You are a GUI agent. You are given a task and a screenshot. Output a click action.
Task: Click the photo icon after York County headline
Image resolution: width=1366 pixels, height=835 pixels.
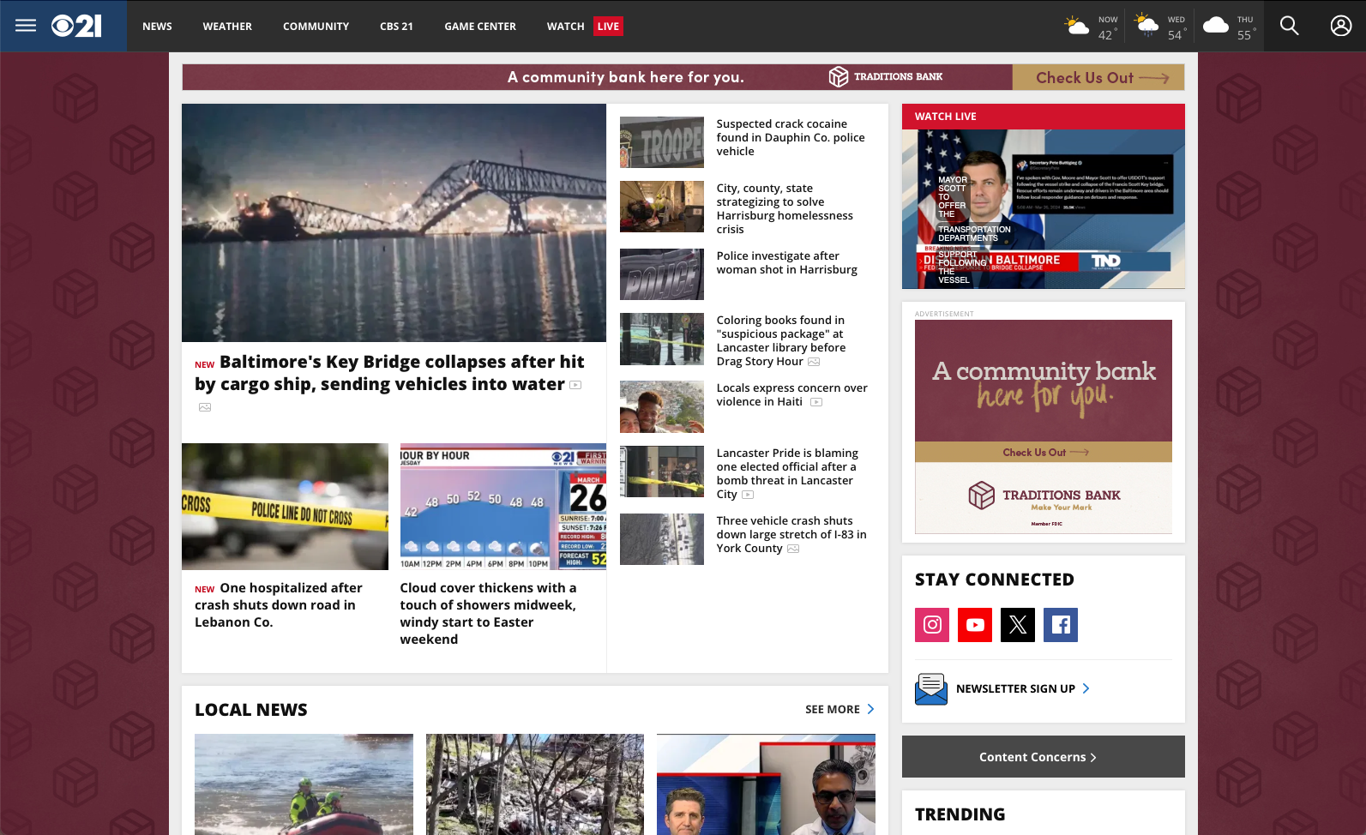click(x=793, y=549)
